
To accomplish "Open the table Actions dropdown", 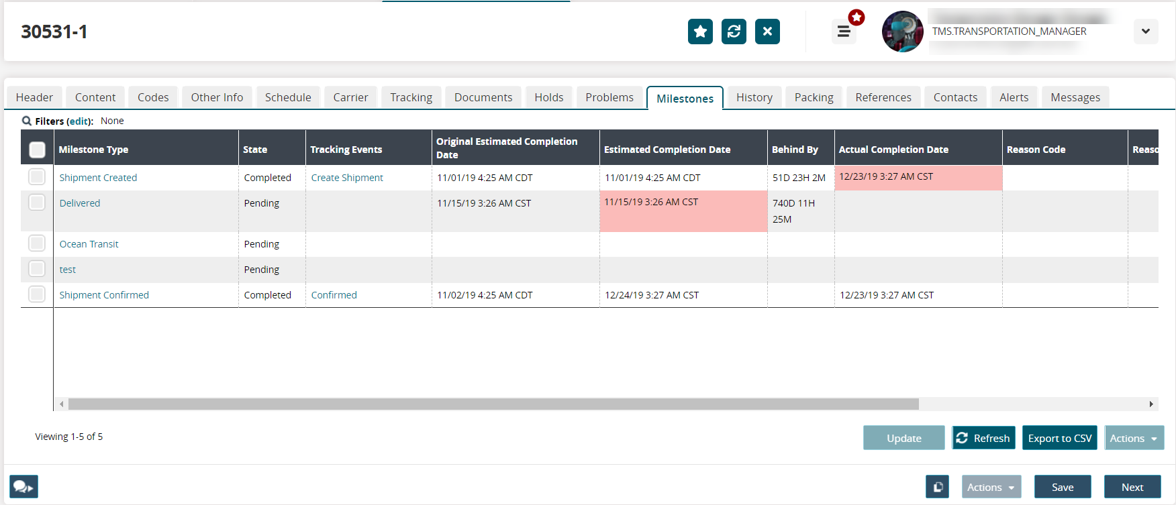I will pos(1134,438).
